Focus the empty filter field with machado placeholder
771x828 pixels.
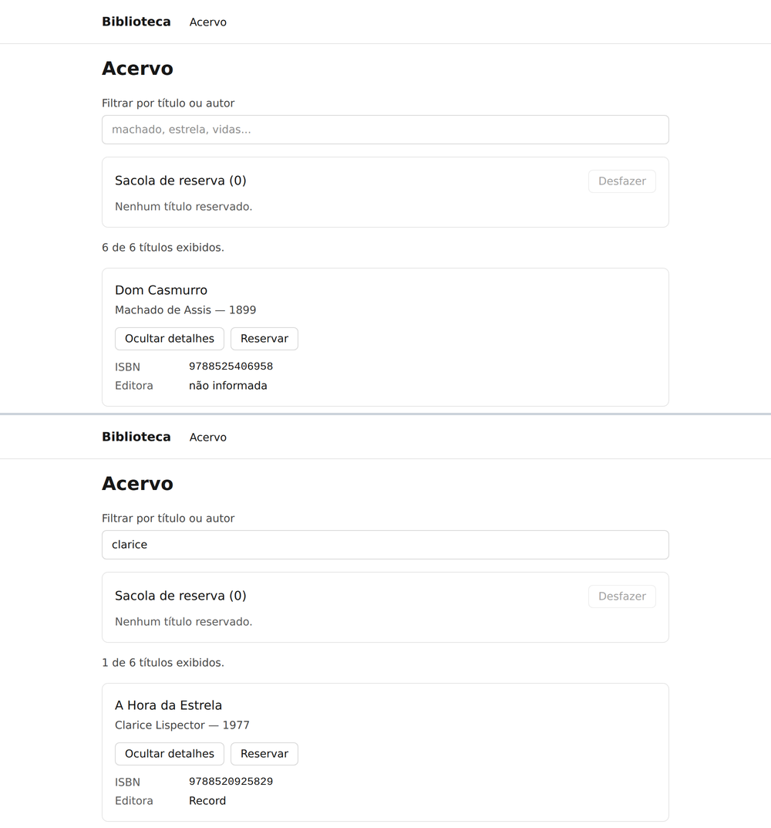[385, 130]
